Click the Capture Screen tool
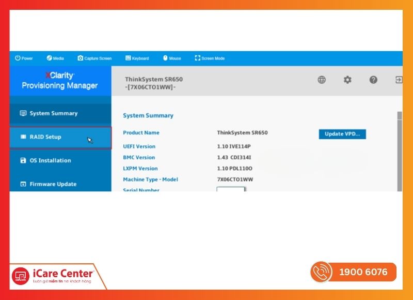This screenshot has width=413, height=300. 94,58
